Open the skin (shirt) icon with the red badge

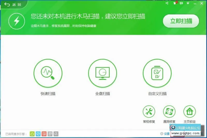pyautogui.click(x=175, y=3)
